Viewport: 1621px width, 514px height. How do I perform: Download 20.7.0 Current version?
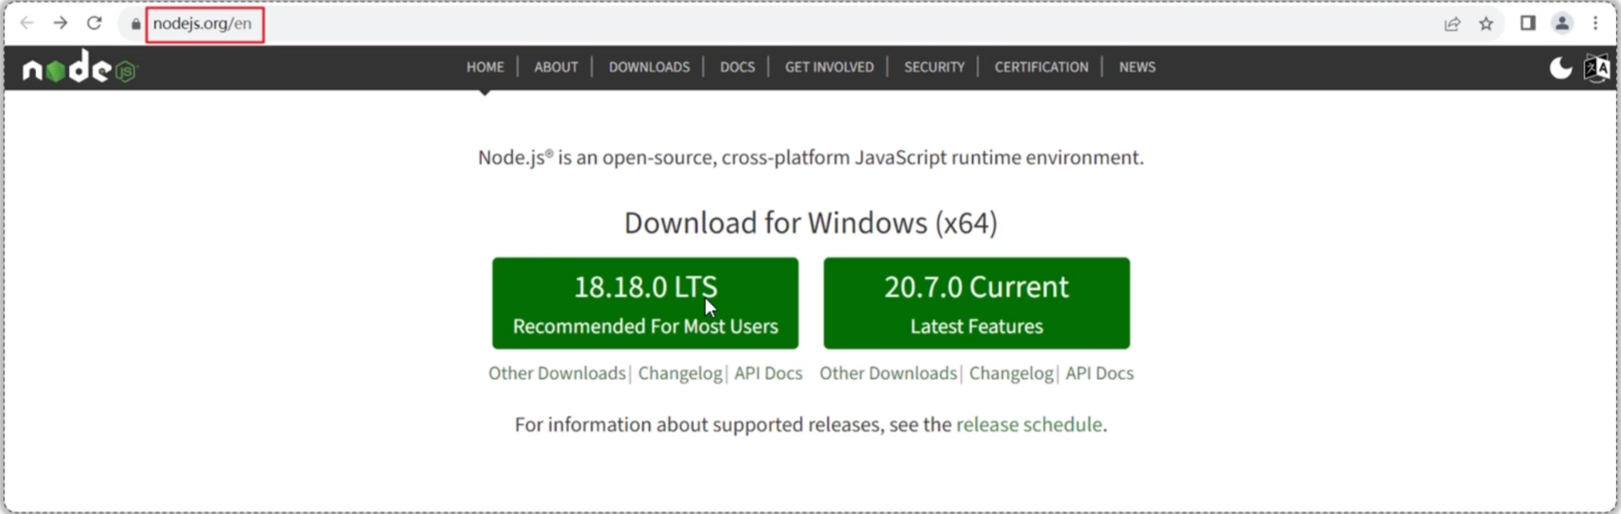tap(977, 303)
